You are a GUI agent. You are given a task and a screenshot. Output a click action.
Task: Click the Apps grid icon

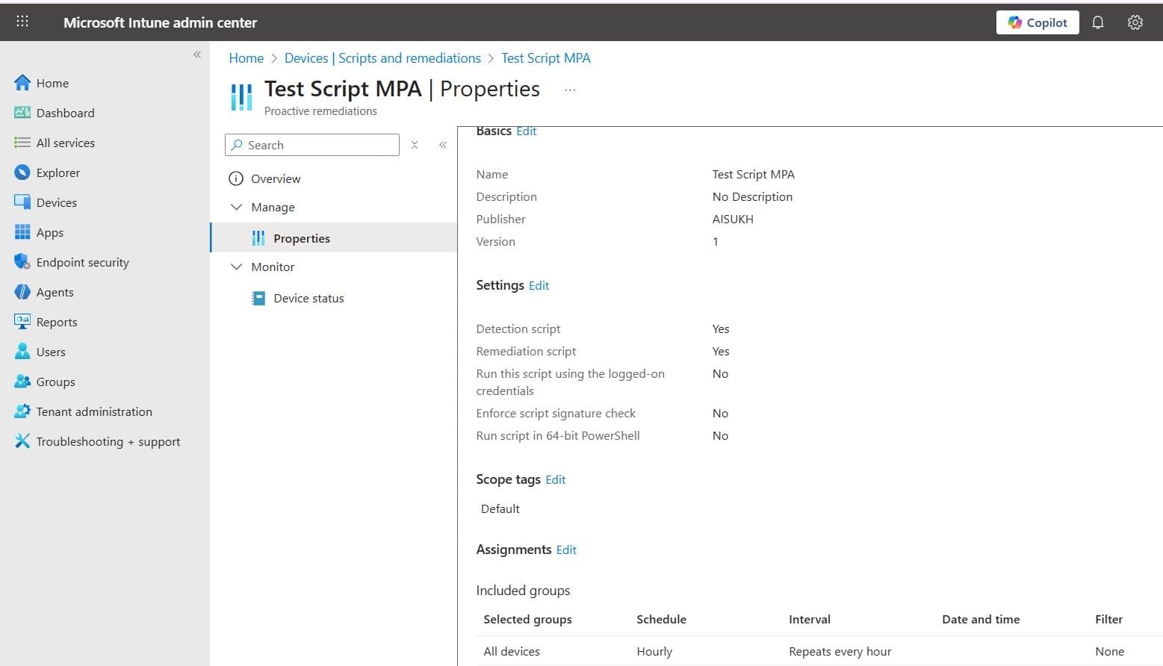coord(22,232)
